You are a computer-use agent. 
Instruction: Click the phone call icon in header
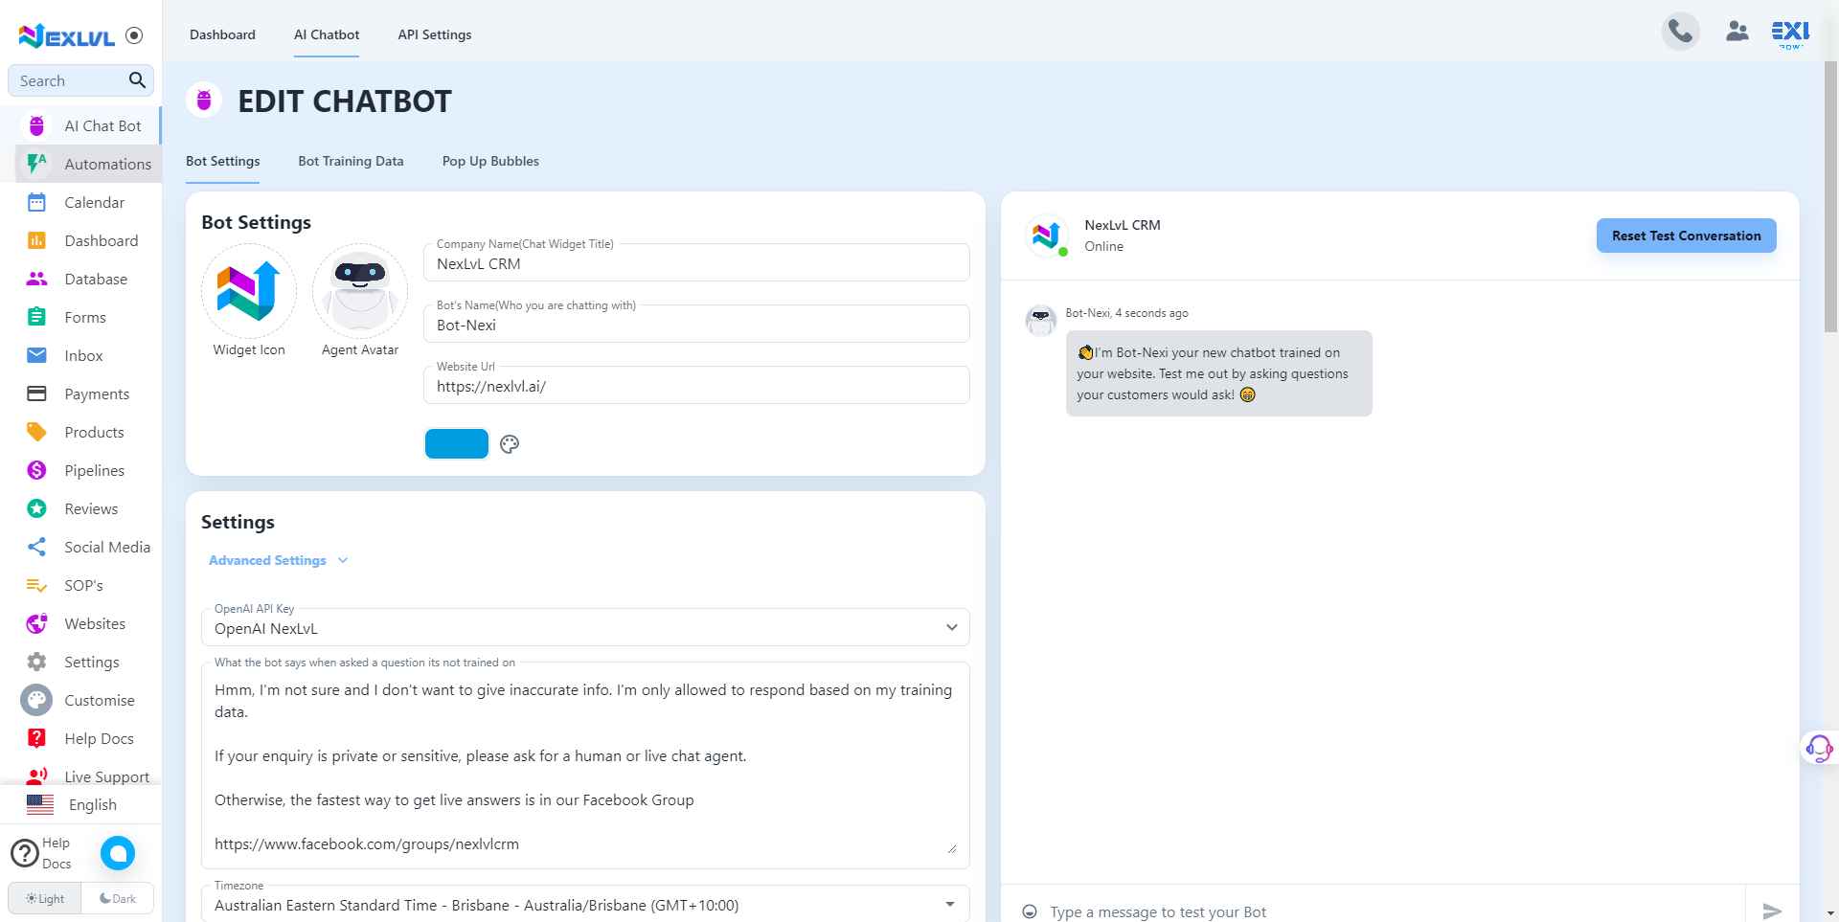(1680, 32)
